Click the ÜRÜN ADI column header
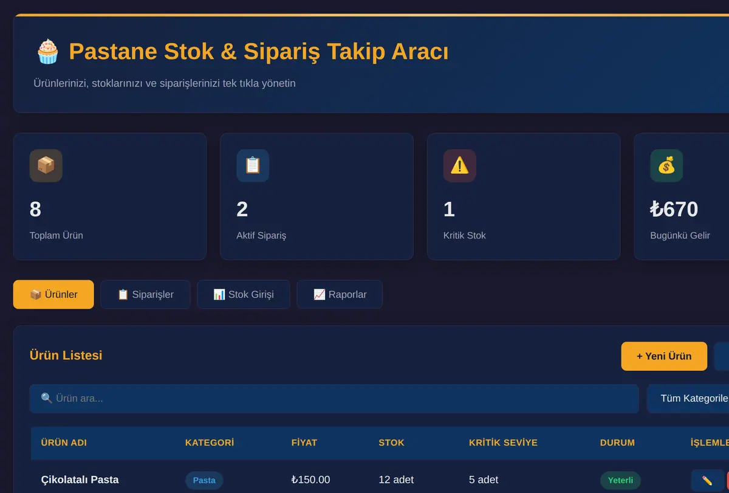729x493 pixels. (x=64, y=443)
